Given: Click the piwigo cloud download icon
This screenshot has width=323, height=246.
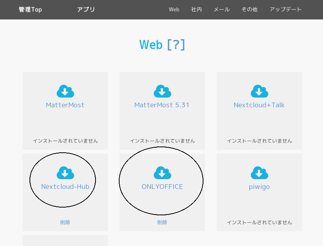Looking at the screenshot, I should (x=259, y=173).
